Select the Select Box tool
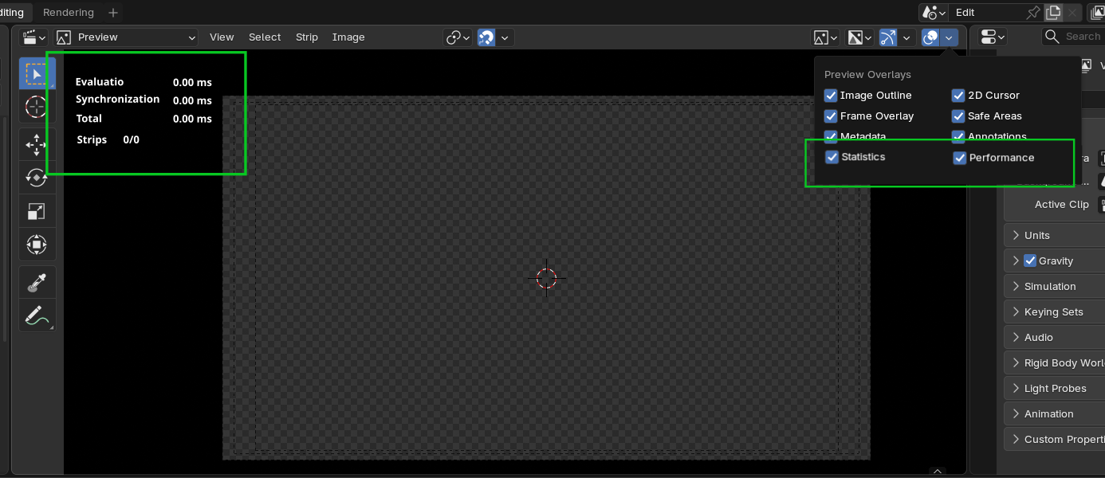Viewport: 1105px width, 478px height. [37, 73]
